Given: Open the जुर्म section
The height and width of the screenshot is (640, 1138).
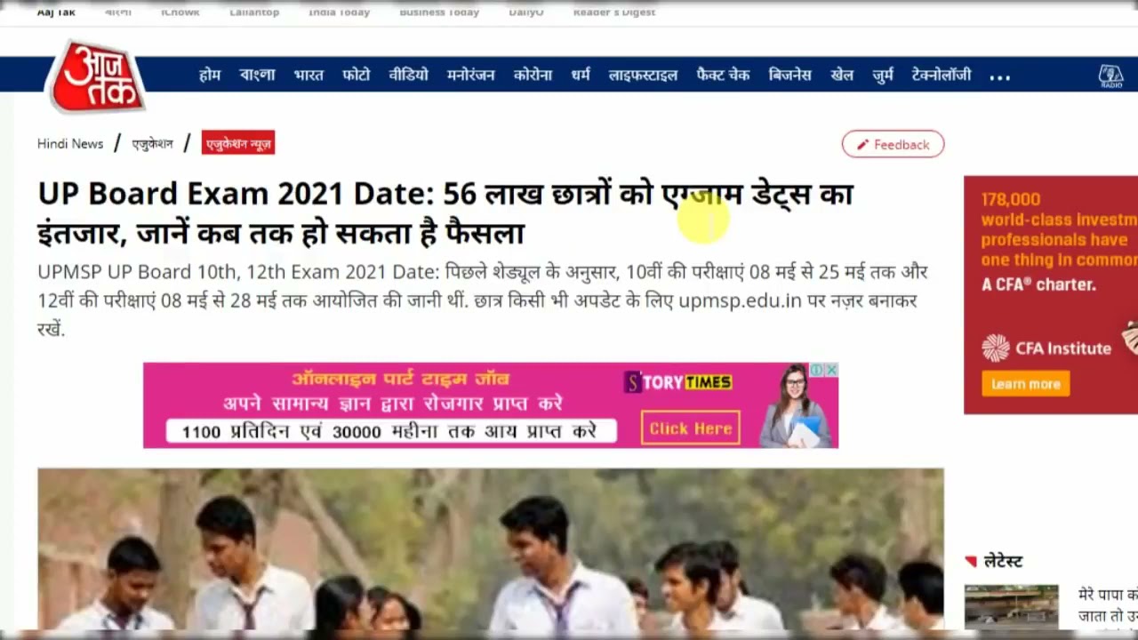Looking at the screenshot, I should coord(883,75).
